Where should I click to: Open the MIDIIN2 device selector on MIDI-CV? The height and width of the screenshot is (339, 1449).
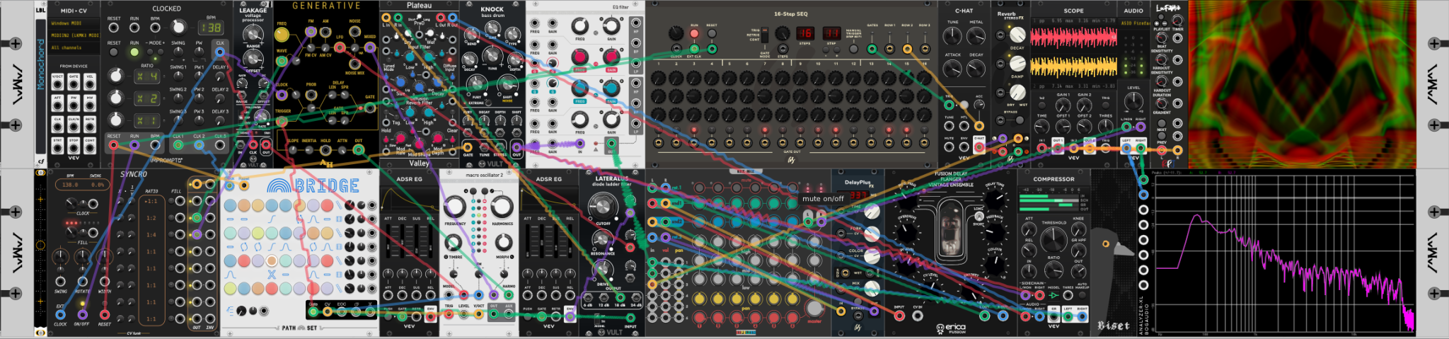click(x=74, y=35)
